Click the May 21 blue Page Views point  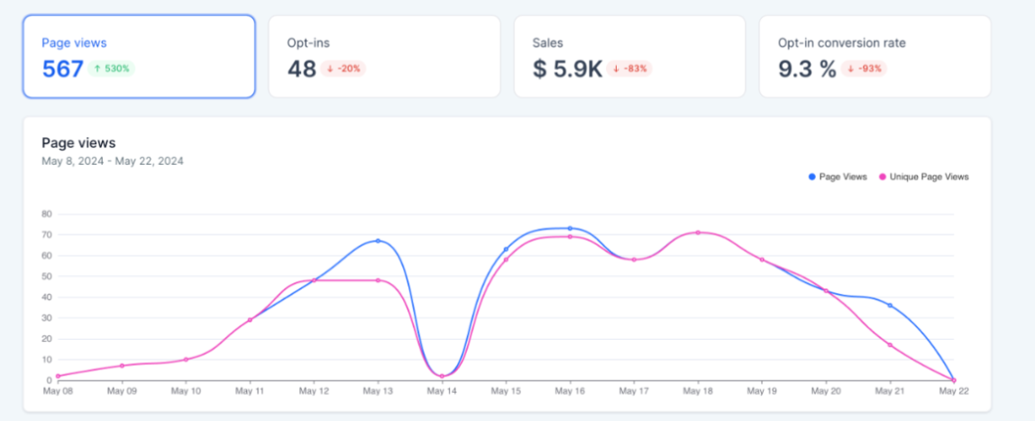pos(890,306)
